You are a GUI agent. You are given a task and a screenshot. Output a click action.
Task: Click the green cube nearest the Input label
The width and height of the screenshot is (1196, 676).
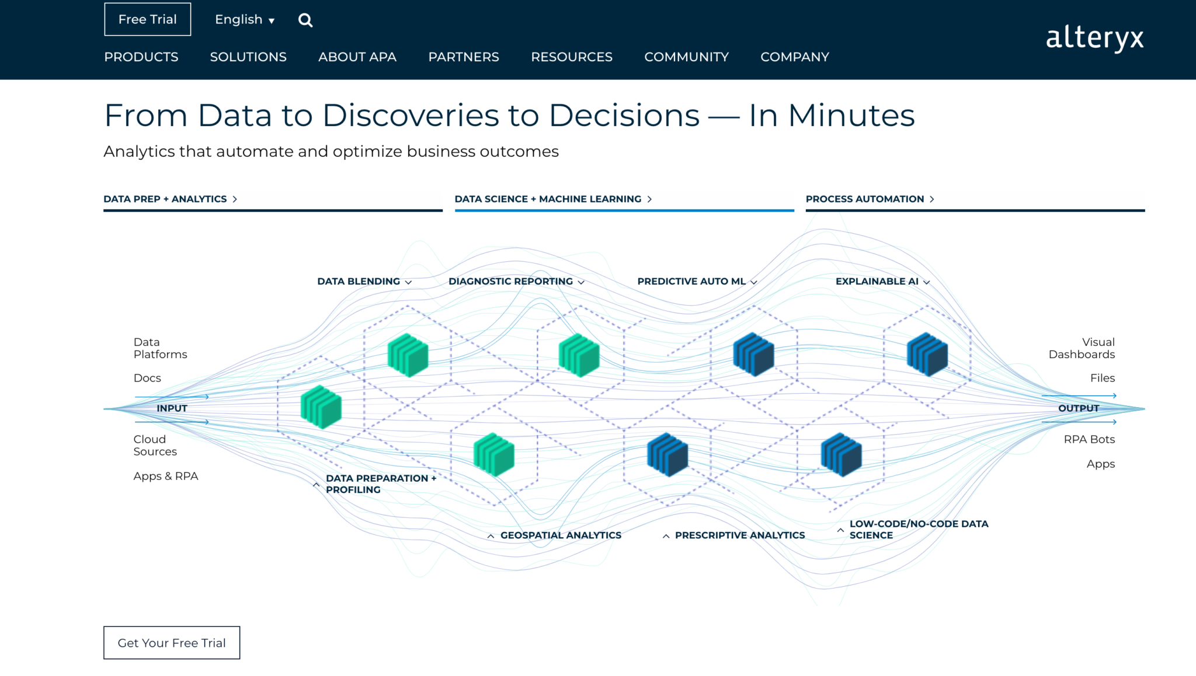321,407
